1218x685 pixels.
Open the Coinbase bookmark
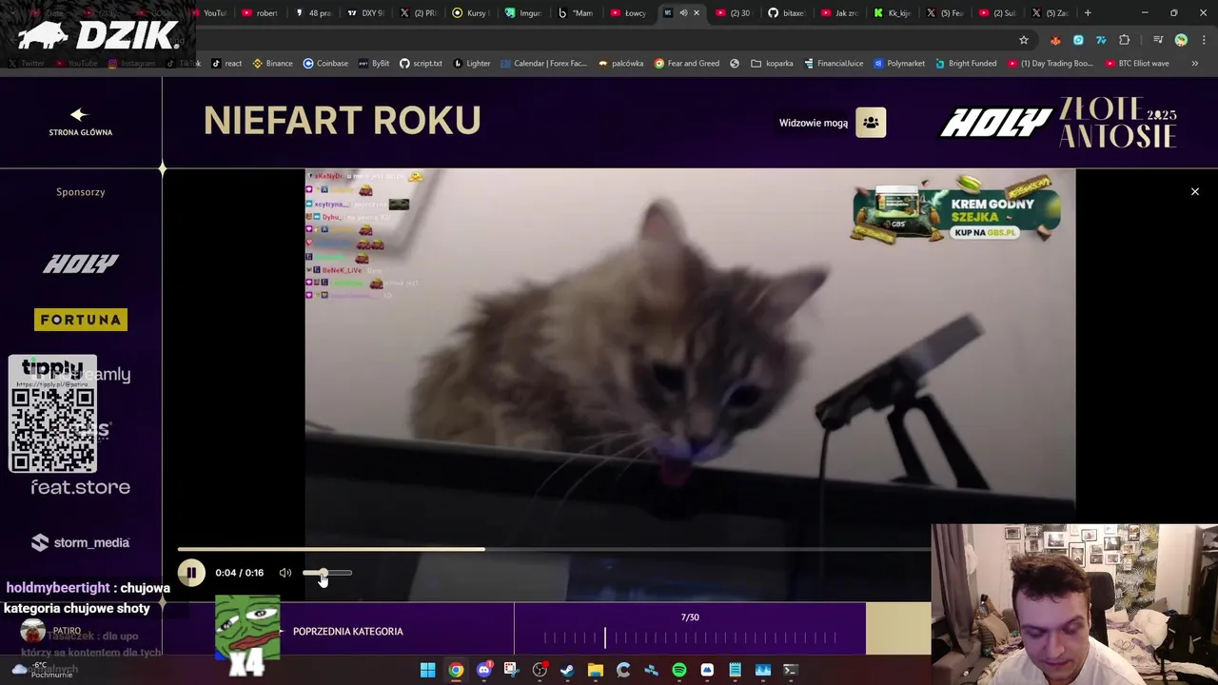tap(325, 64)
